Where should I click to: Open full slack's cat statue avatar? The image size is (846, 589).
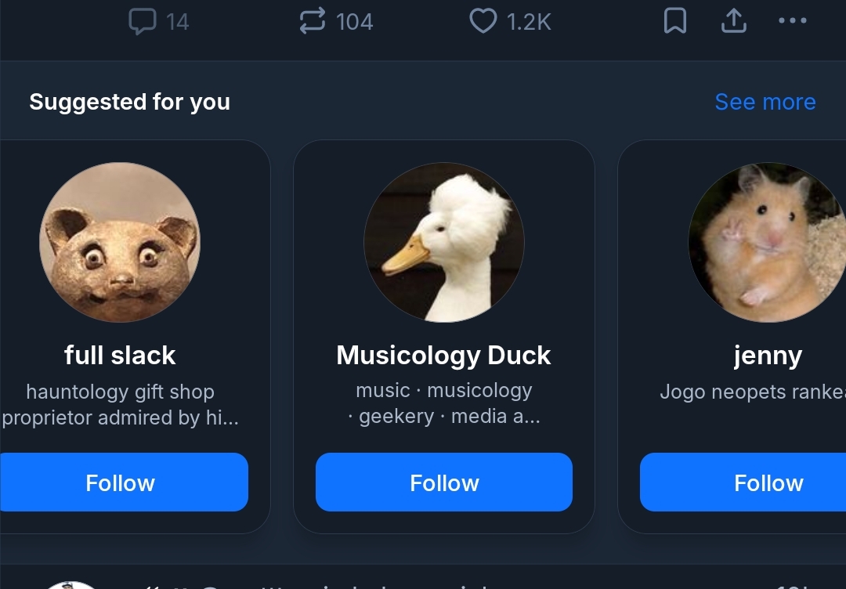[x=120, y=242]
